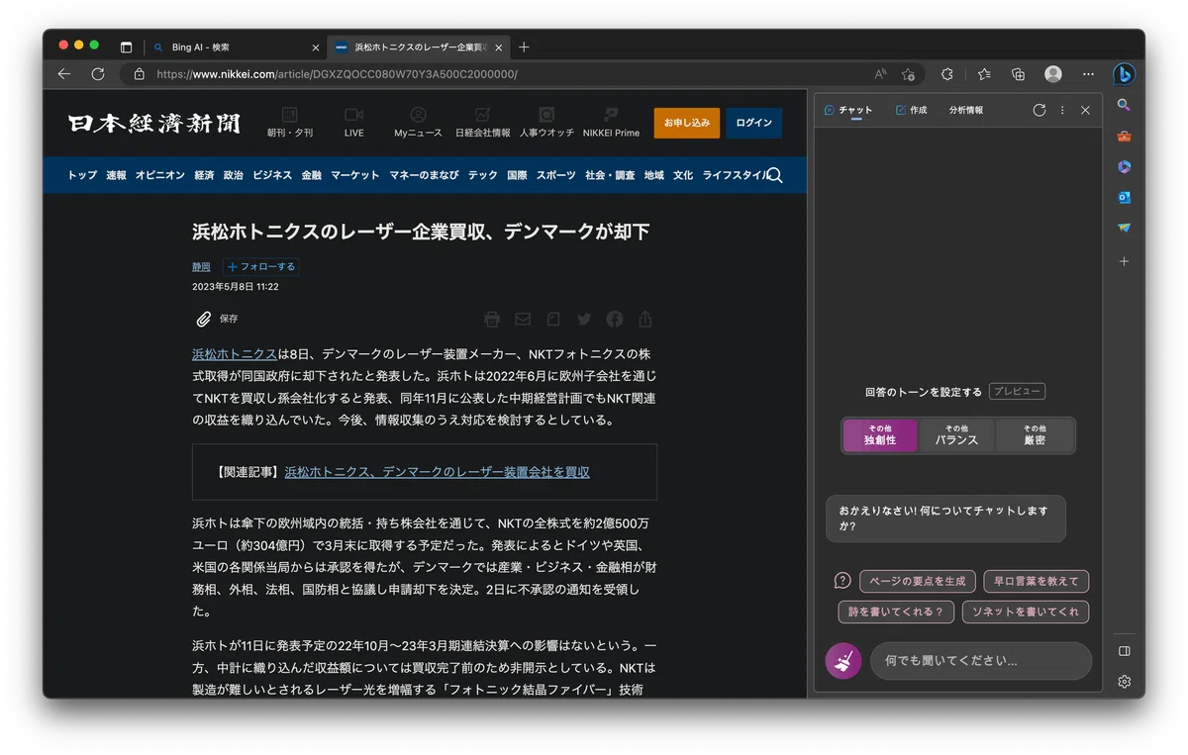Open a new browser tab

pos(525,47)
